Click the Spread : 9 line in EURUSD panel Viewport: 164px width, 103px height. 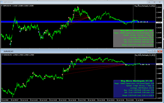pyautogui.click(x=140, y=86)
